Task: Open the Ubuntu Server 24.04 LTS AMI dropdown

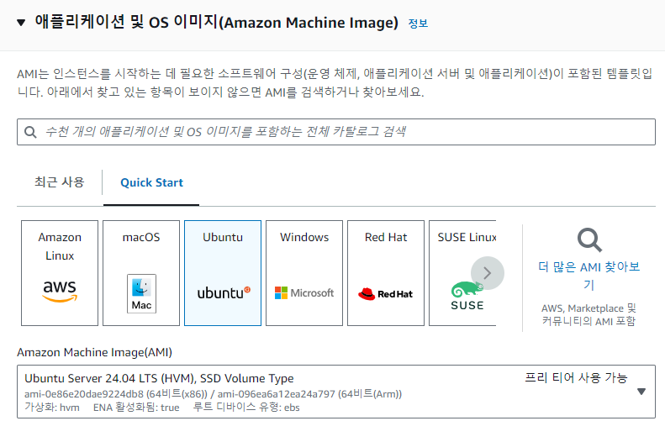Action: click(x=336, y=392)
